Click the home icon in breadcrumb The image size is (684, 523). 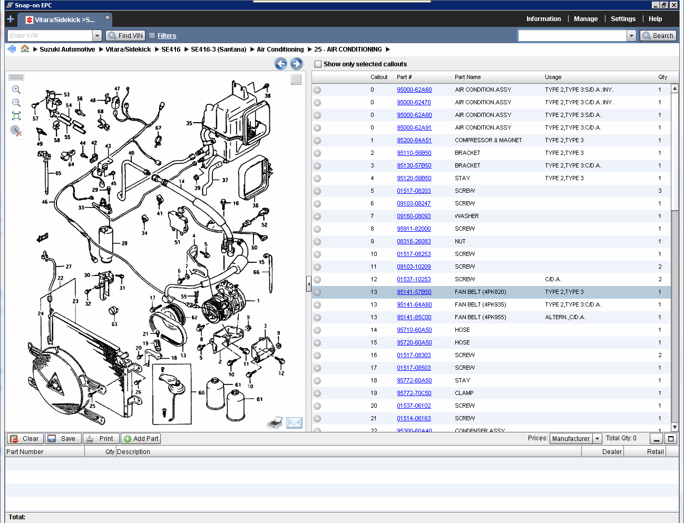pyautogui.click(x=25, y=49)
